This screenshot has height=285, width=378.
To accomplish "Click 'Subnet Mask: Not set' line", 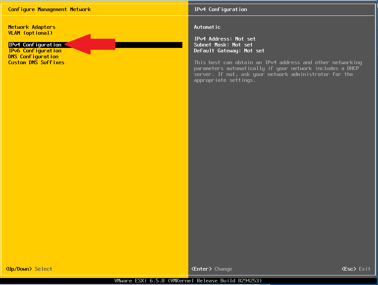I will point(223,45).
